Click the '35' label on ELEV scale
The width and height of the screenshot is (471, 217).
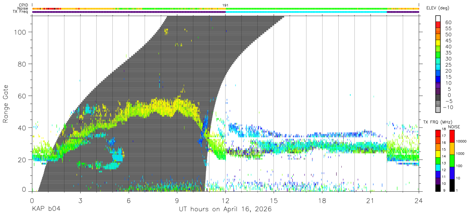pyautogui.click(x=448, y=52)
